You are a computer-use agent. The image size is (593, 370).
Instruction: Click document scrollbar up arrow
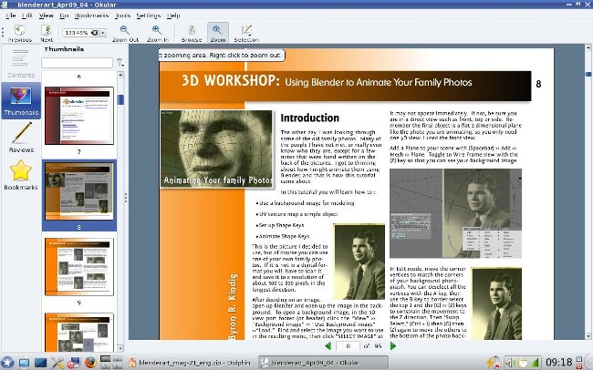588,47
